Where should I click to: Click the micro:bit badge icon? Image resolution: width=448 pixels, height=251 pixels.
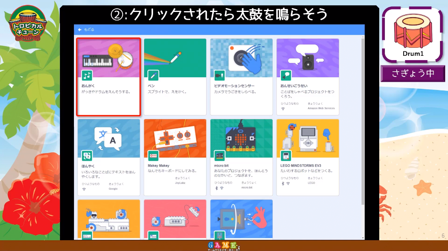click(x=219, y=156)
